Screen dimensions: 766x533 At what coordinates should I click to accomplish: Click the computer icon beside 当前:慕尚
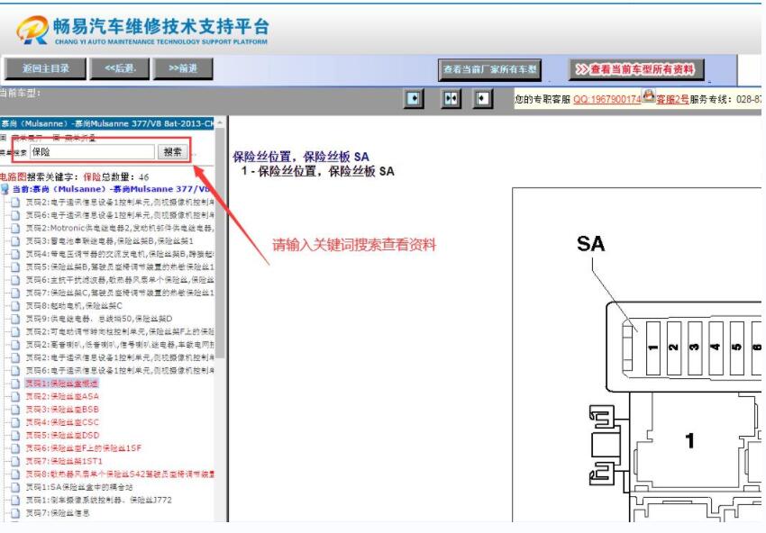(x=5, y=189)
